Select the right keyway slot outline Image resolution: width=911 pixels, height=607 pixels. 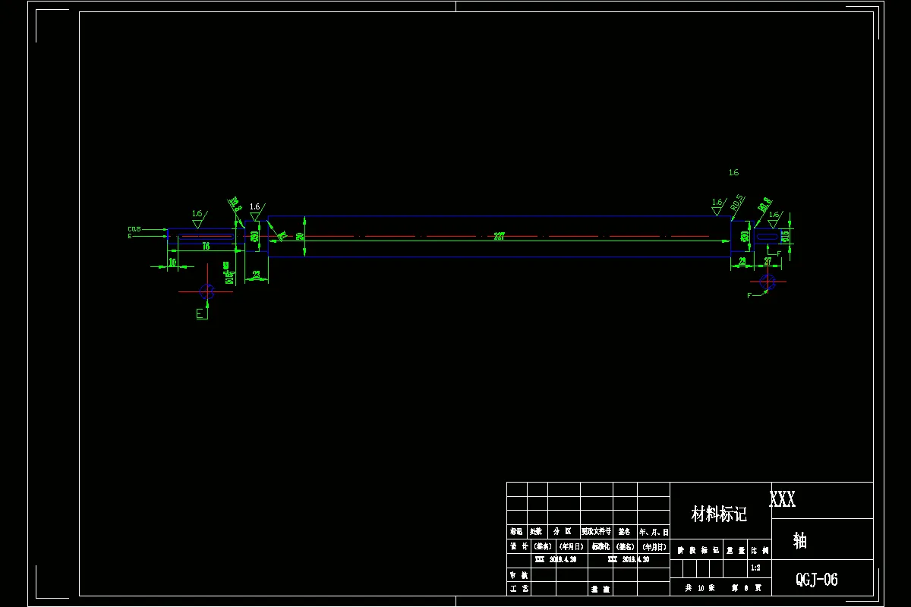coord(767,237)
